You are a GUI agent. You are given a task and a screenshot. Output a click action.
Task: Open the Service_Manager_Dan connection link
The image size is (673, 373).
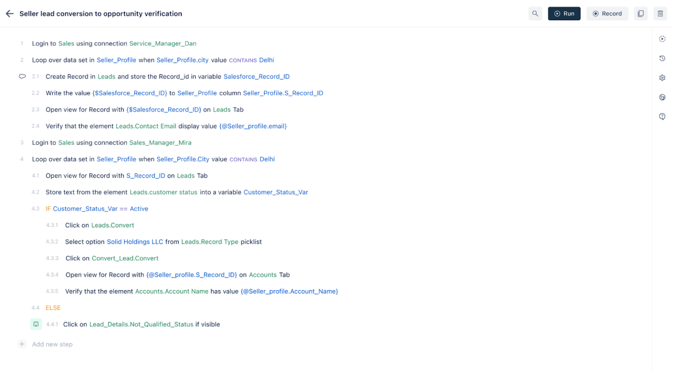point(163,43)
